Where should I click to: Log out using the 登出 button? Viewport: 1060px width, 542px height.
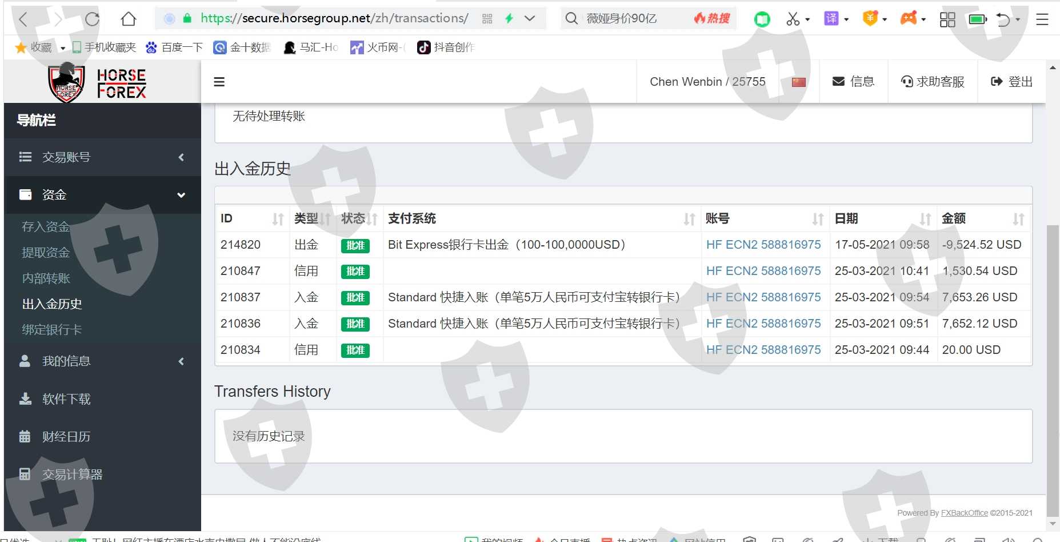click(1011, 82)
